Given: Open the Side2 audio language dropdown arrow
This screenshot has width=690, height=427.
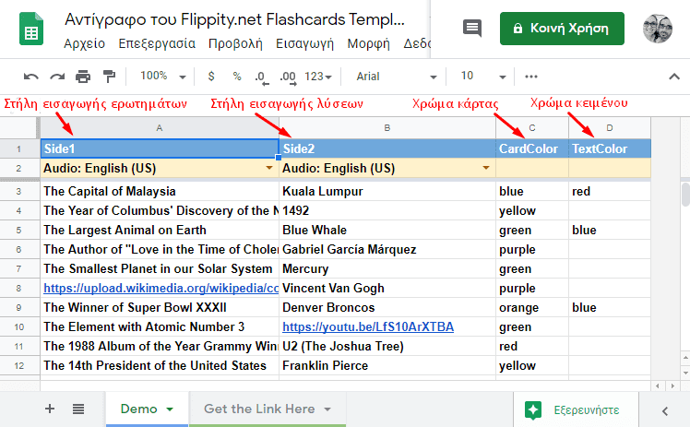Looking at the screenshot, I should pyautogui.click(x=486, y=168).
